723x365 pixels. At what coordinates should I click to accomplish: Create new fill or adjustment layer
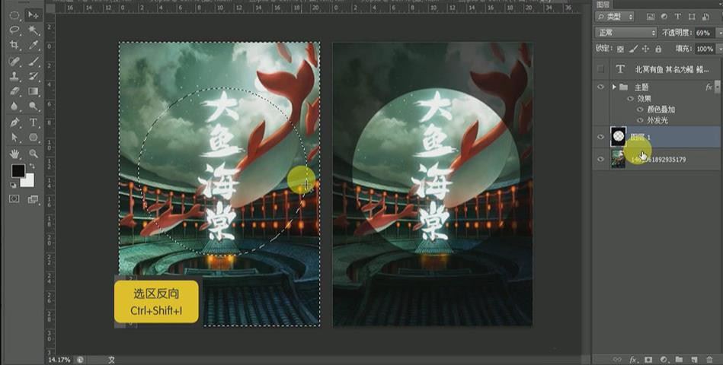pyautogui.click(x=664, y=360)
